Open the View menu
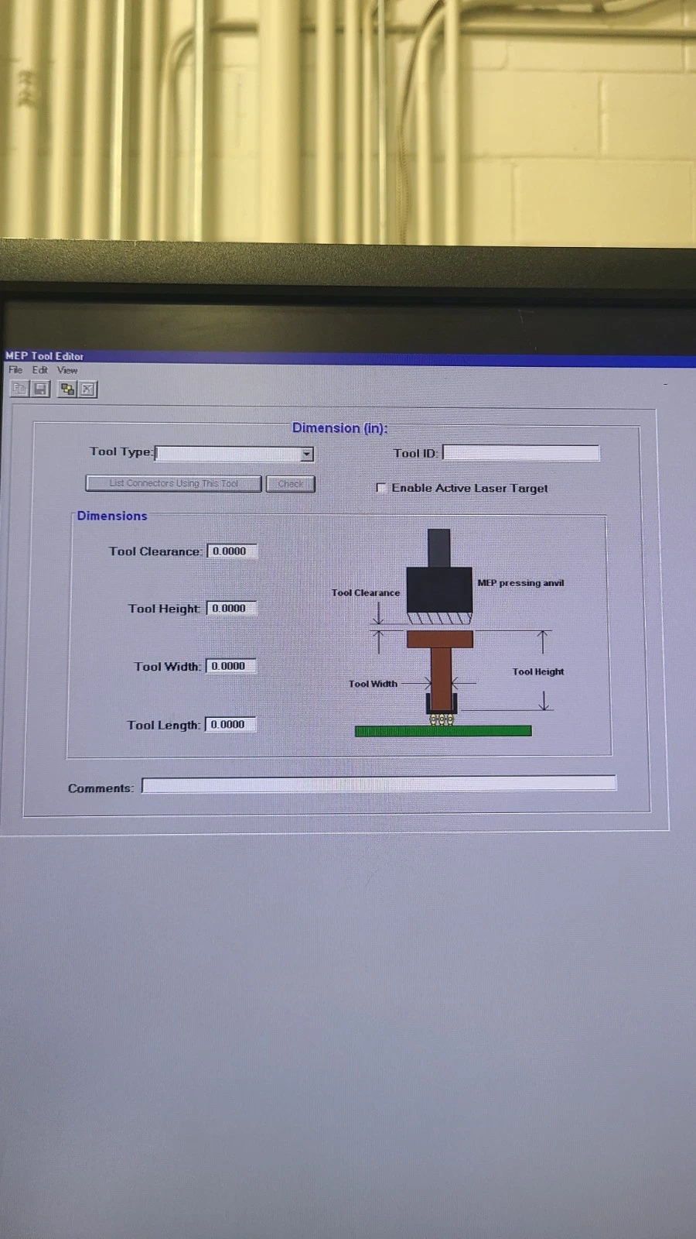The image size is (696, 1239). [x=67, y=370]
